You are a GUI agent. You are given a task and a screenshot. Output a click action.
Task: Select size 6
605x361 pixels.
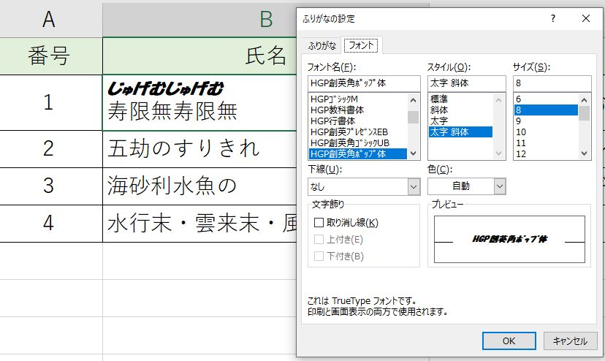[x=546, y=99]
